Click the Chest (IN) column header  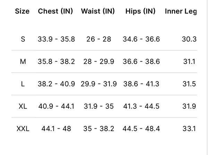[x=55, y=11]
